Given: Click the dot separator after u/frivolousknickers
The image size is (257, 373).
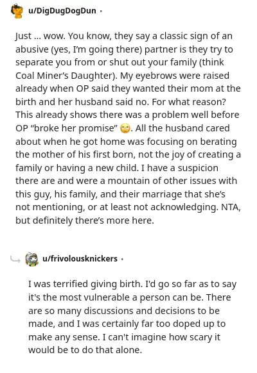Looking at the screenshot, I should click(122, 259).
